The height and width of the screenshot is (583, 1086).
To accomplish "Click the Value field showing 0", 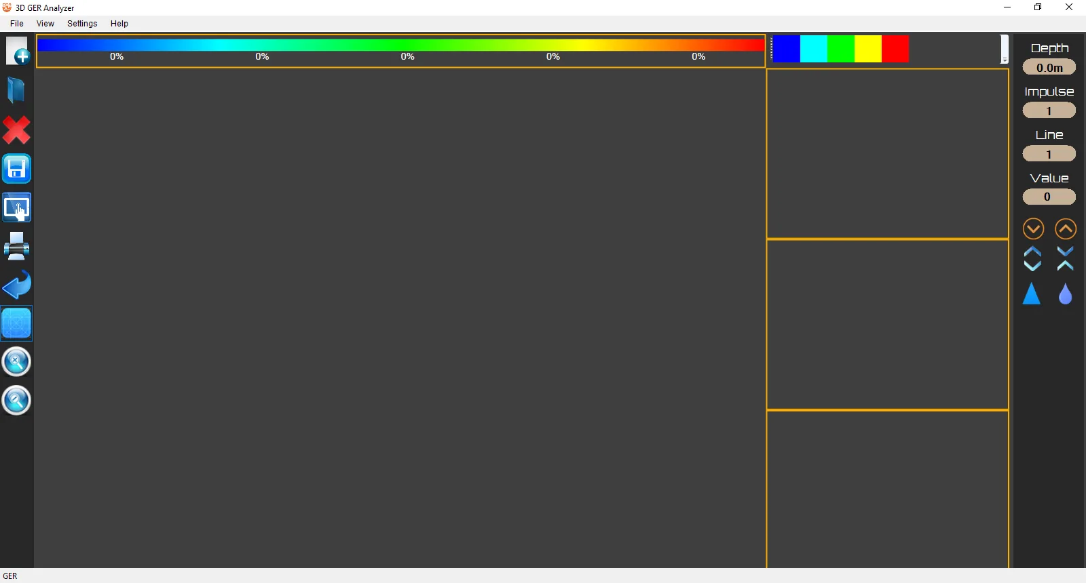I will tap(1049, 197).
